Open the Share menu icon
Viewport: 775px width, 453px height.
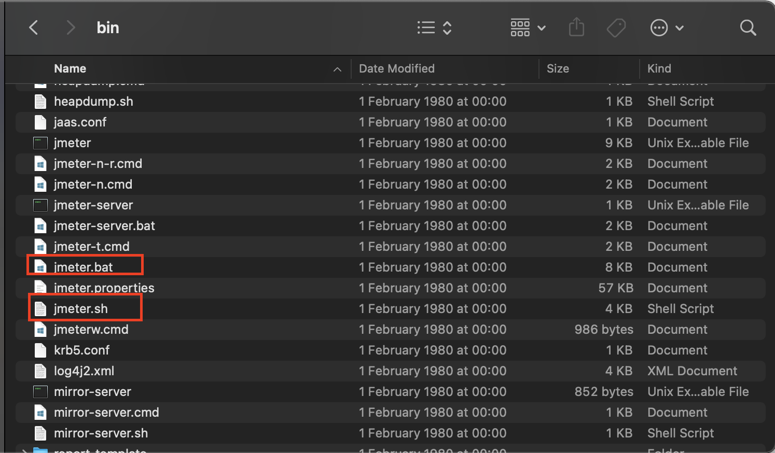[576, 27]
